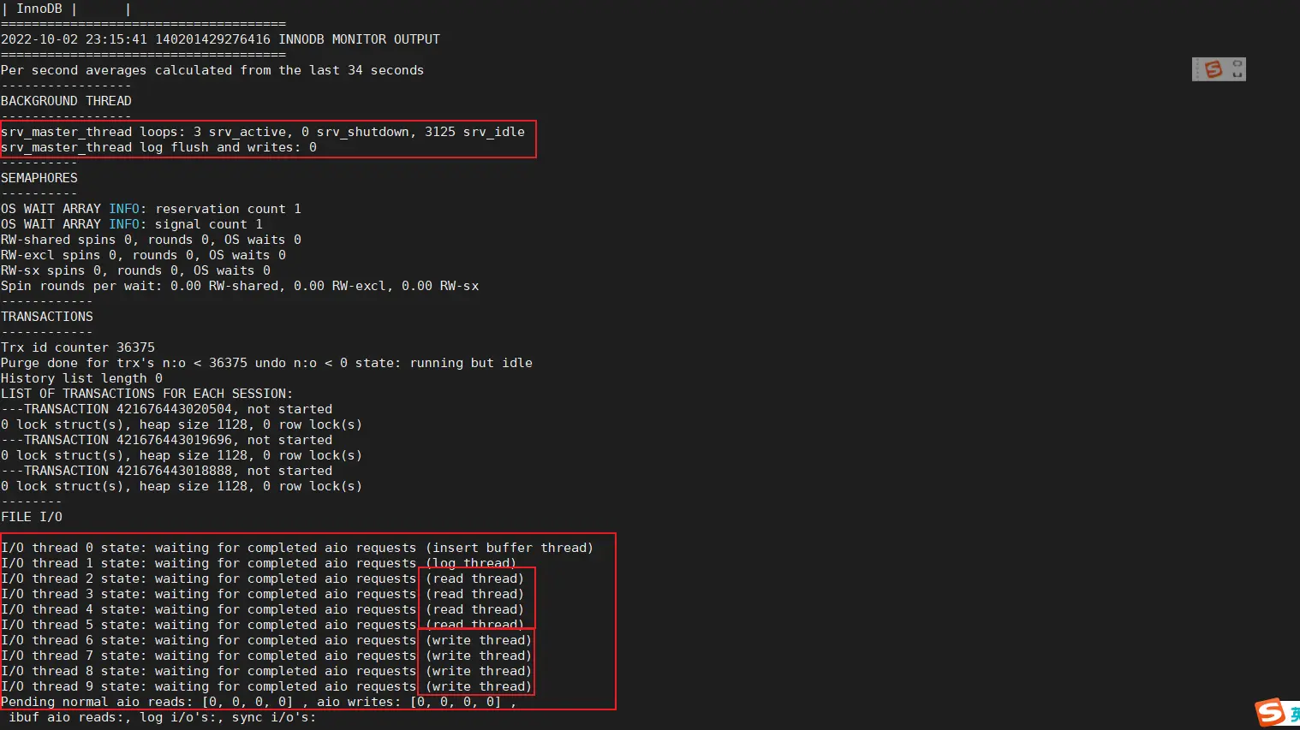
Task: Click the 'RW-shared spins 0' line
Action: (x=151, y=240)
